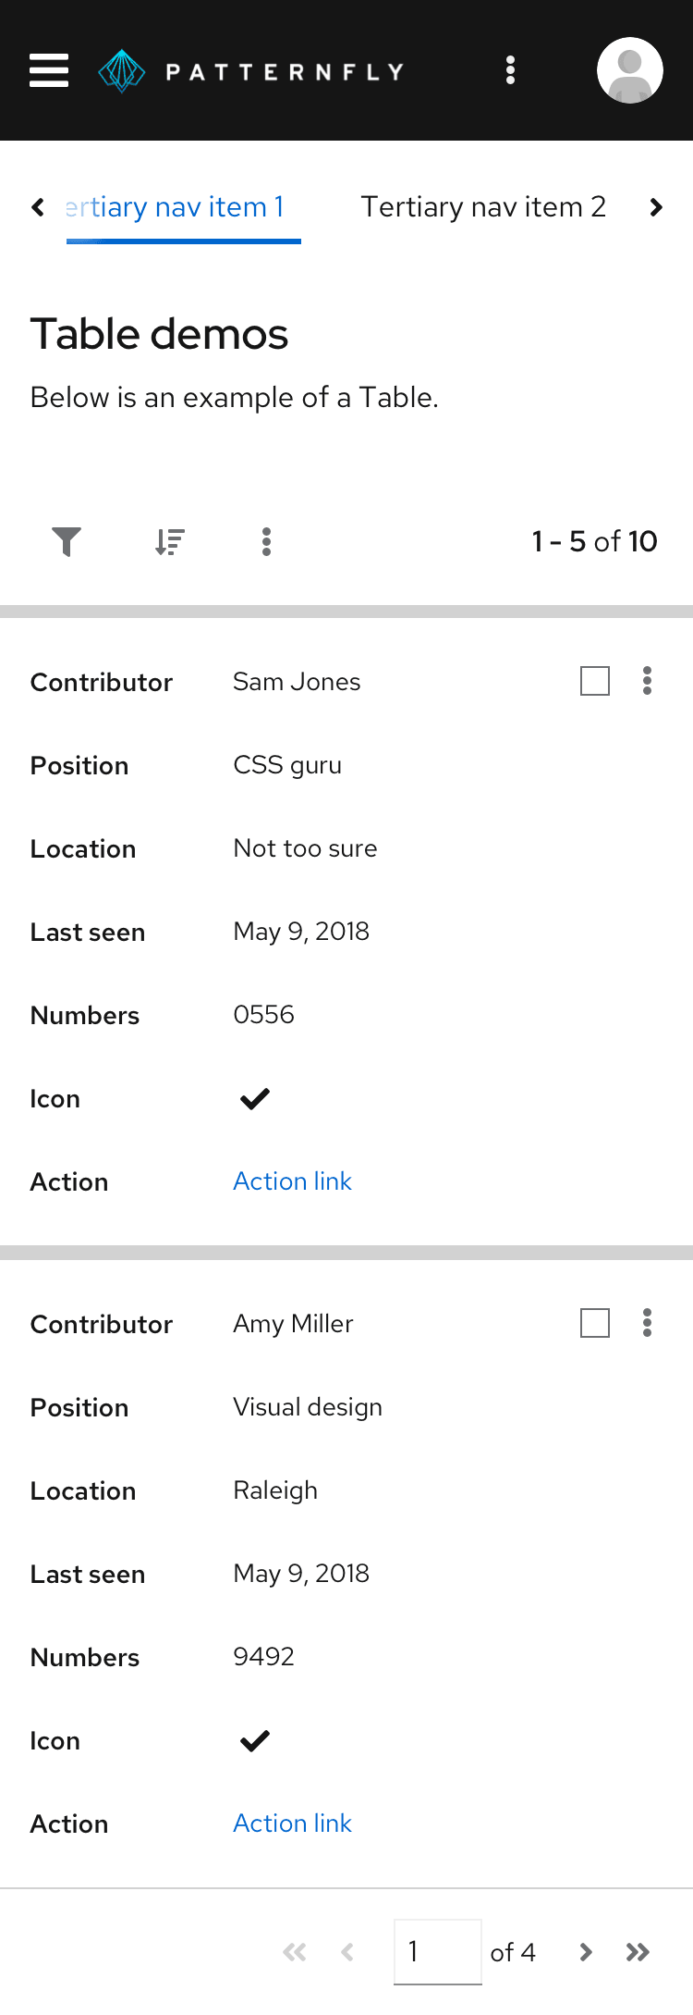Click the PatternFly logo
This screenshot has width=693, height=2015.
coord(251,71)
